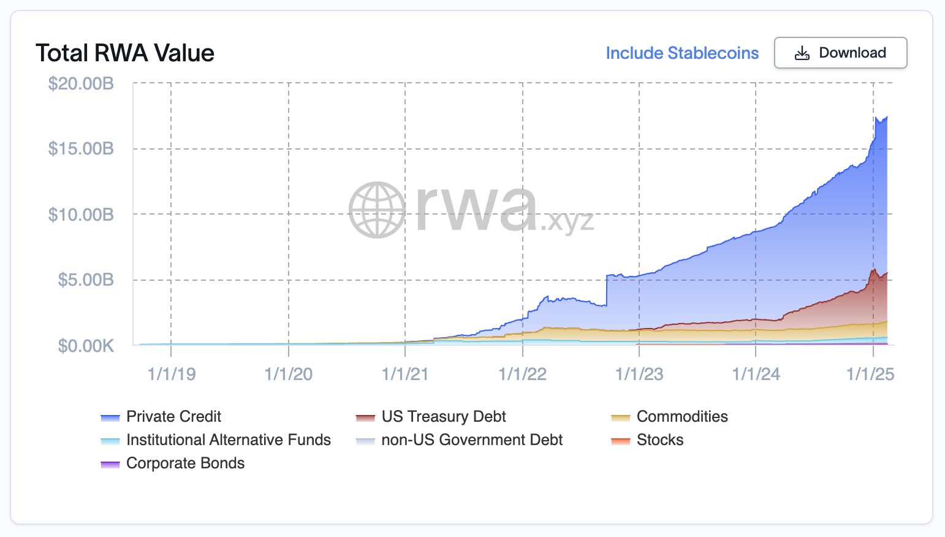Hide non-US Government Debt series label
The width and height of the screenshot is (945, 537).
pos(471,440)
